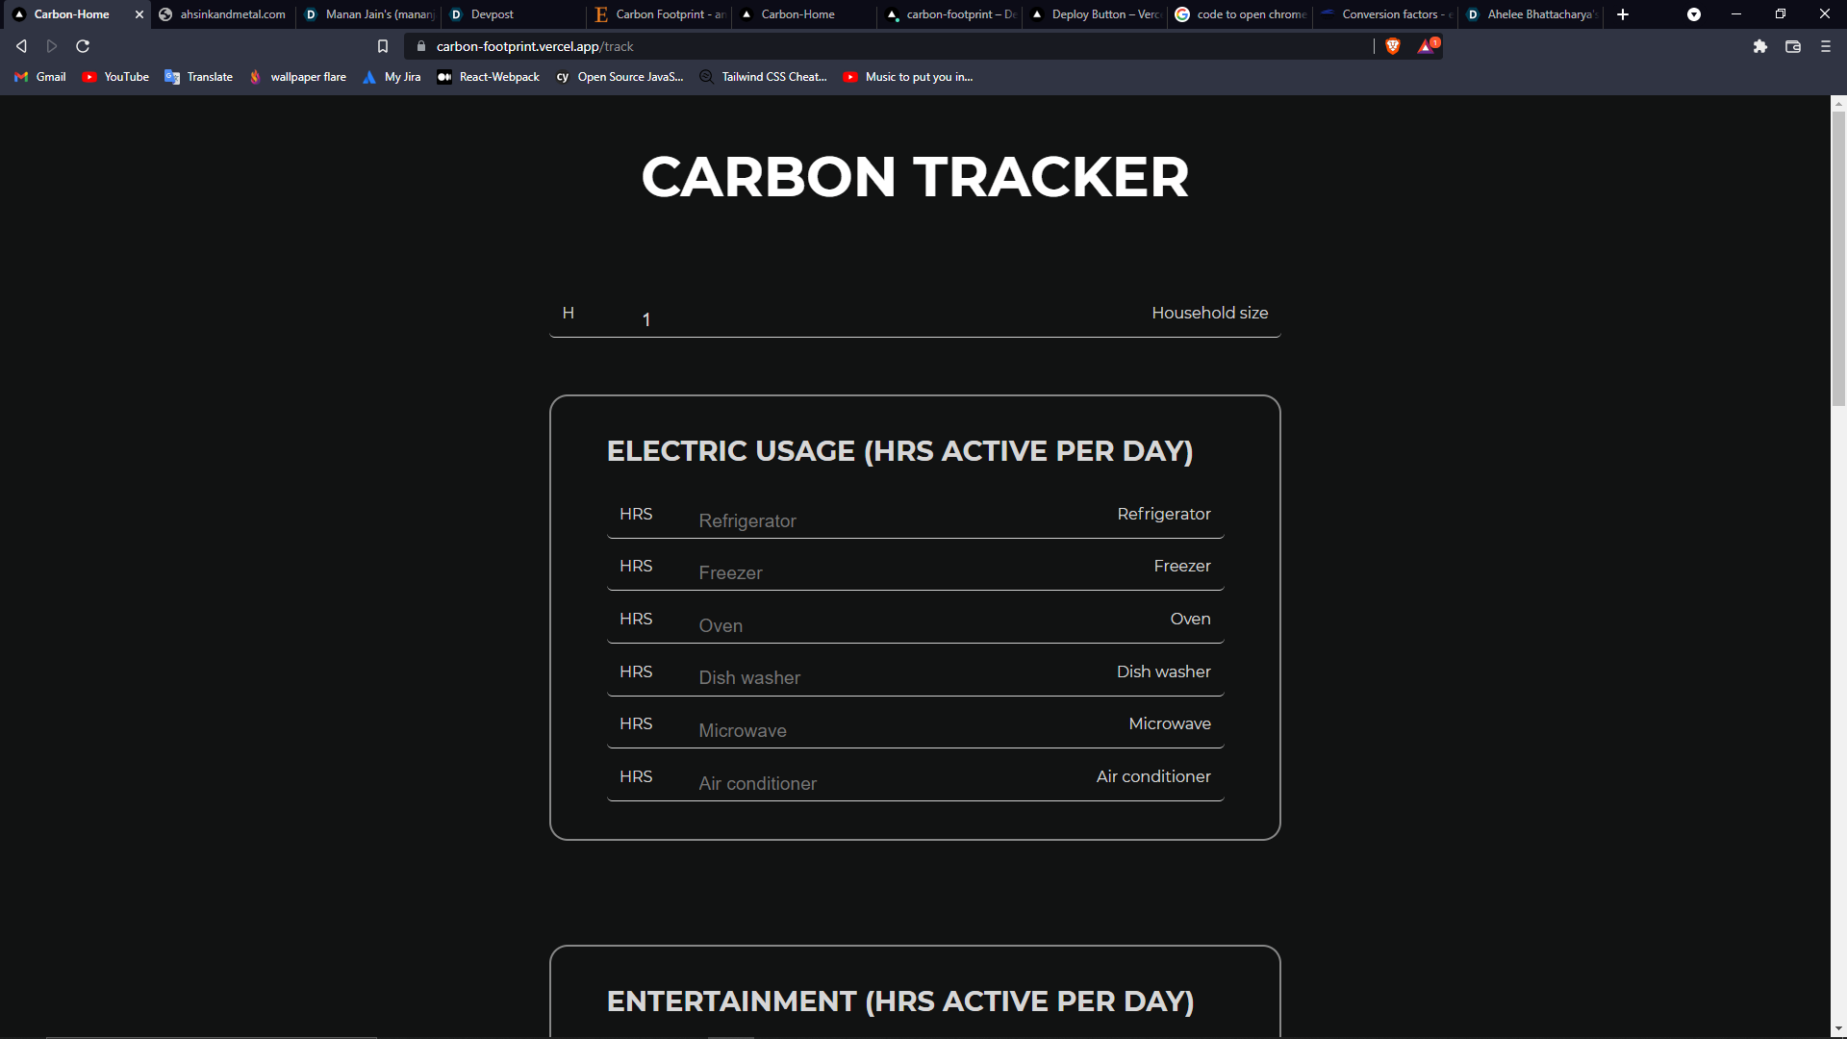Open Brave Shields settings
This screenshot has height=1039, width=1847.
(x=1392, y=45)
